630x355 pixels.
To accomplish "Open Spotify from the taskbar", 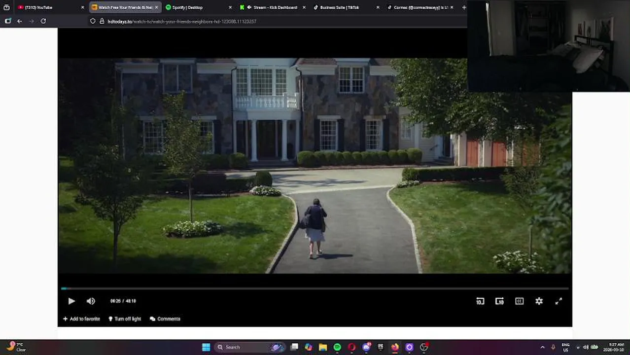I will [x=337, y=347].
